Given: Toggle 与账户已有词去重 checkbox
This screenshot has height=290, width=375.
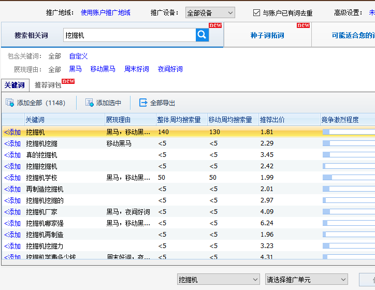Looking at the screenshot, I should tap(256, 12).
